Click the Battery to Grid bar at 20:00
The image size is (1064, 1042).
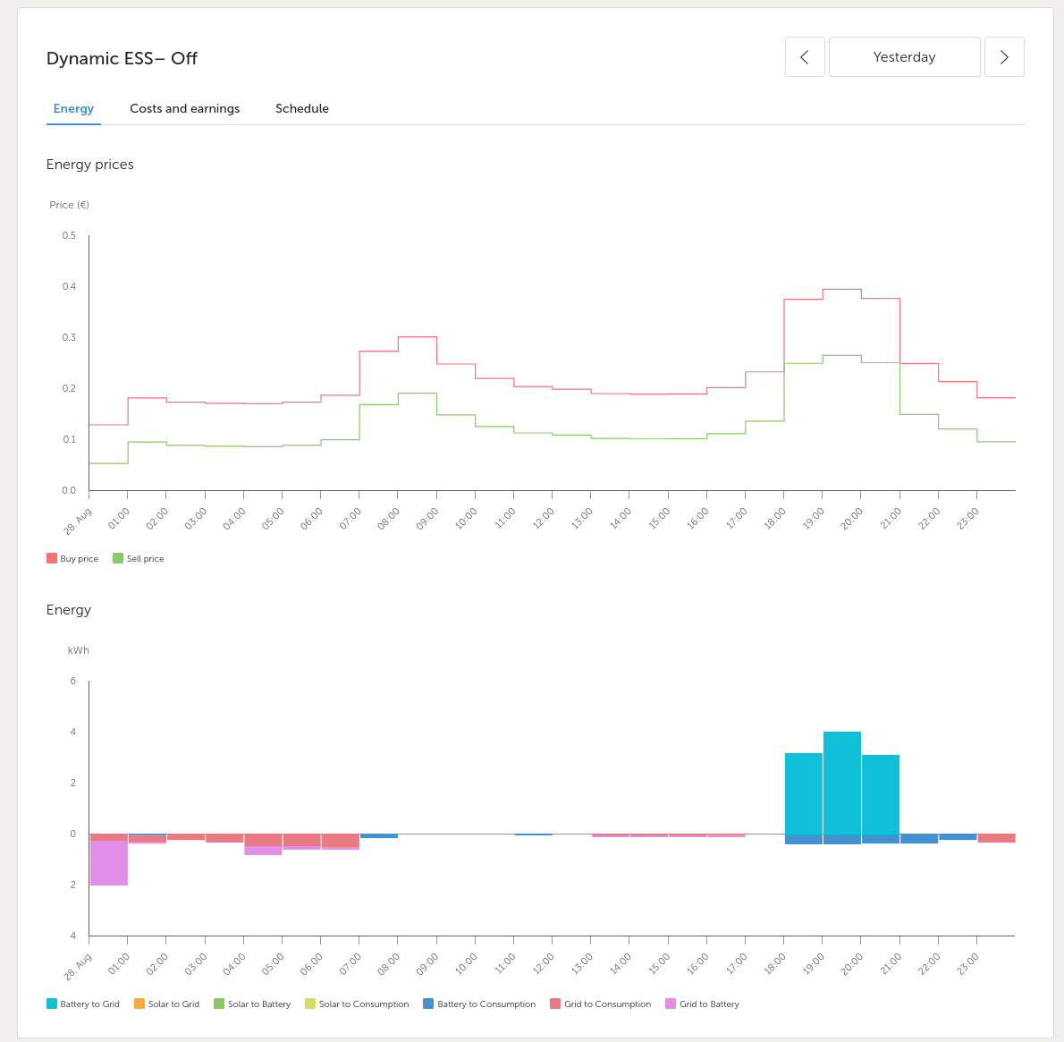point(880,794)
